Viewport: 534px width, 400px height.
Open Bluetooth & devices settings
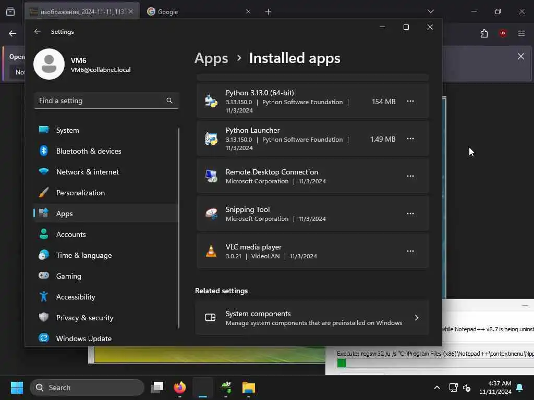[106, 151]
